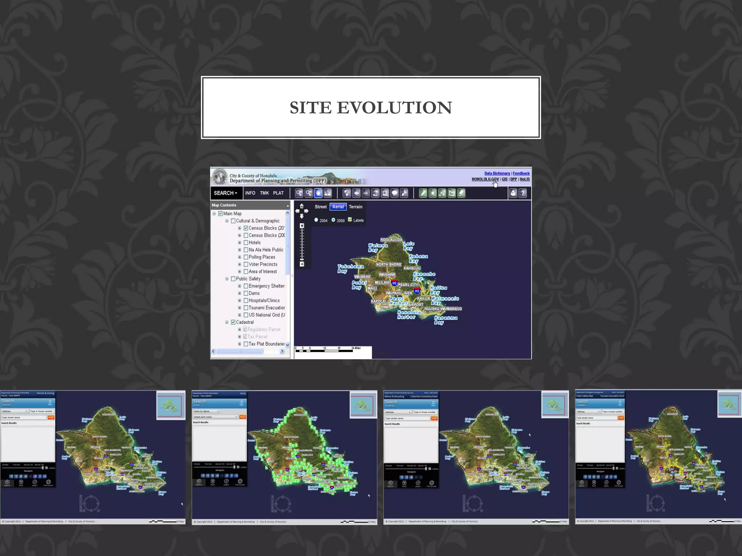Select the 2008 aerial radio button

pos(333,220)
